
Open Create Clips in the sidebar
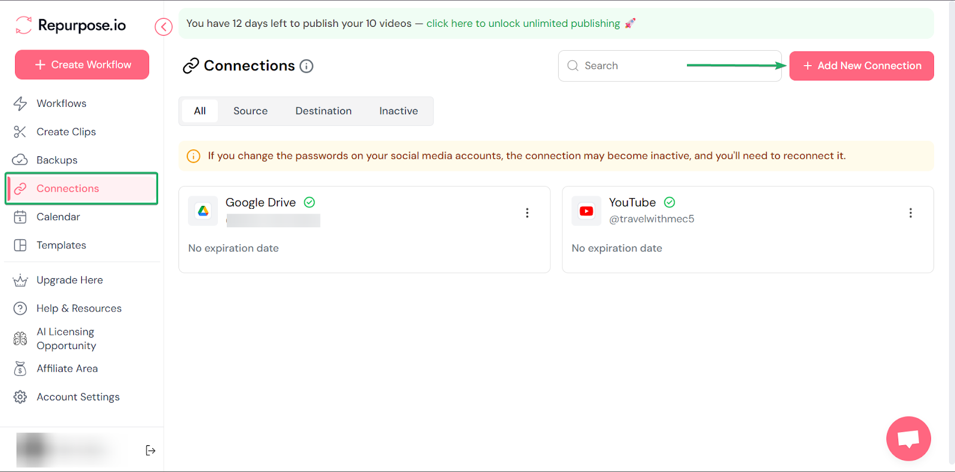pyautogui.click(x=66, y=132)
